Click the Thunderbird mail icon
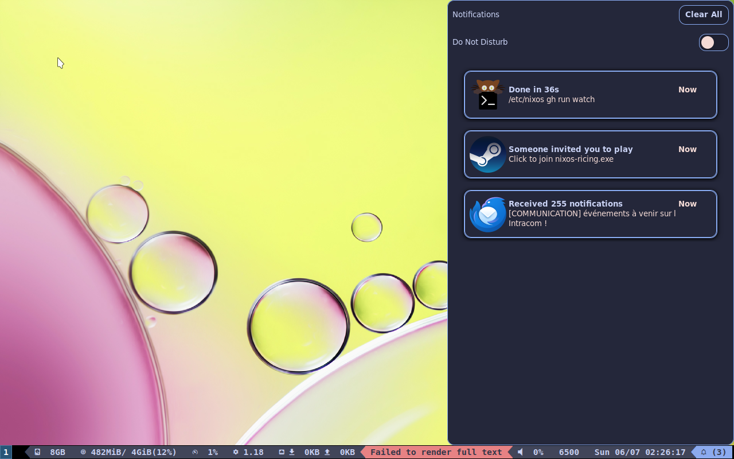This screenshot has width=734, height=459. [487, 214]
